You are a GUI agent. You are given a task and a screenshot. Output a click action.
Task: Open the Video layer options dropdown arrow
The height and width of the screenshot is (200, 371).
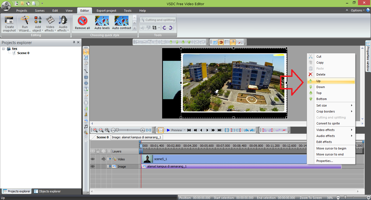coord(110,159)
